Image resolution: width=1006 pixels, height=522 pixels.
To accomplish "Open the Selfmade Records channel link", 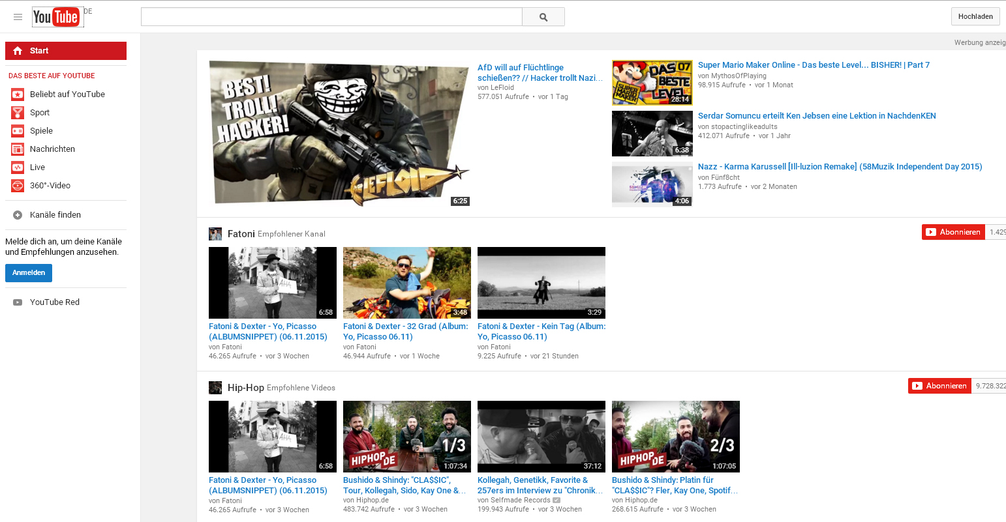I will (x=519, y=500).
